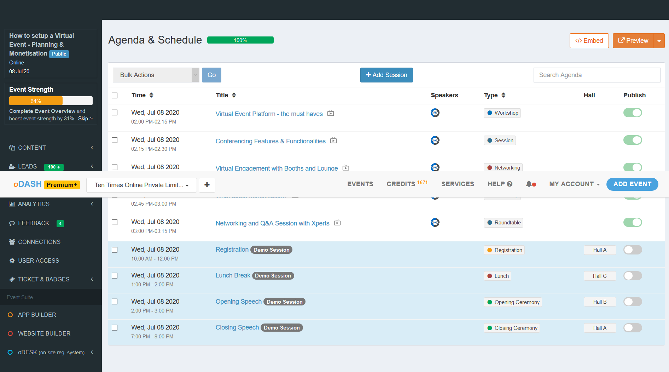Click the plus icon next to organisation selector
The image size is (669, 372).
click(x=207, y=185)
